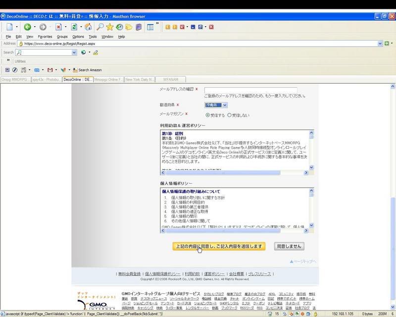Open the Tools menu

93,37
